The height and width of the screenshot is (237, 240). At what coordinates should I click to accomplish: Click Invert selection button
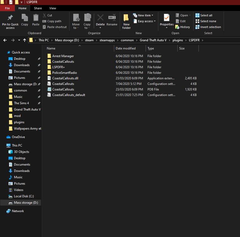[208, 27]
